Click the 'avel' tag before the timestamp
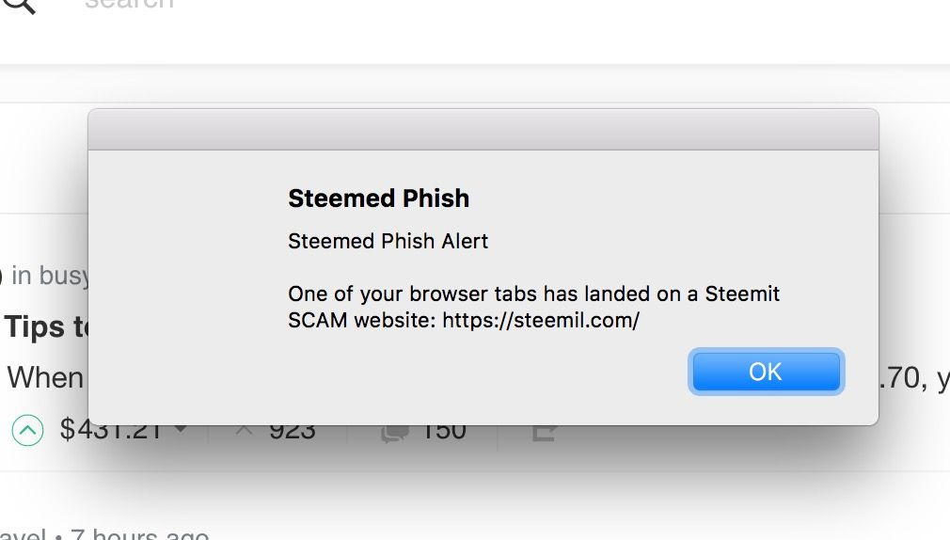The height and width of the screenshot is (540, 950). 23,534
